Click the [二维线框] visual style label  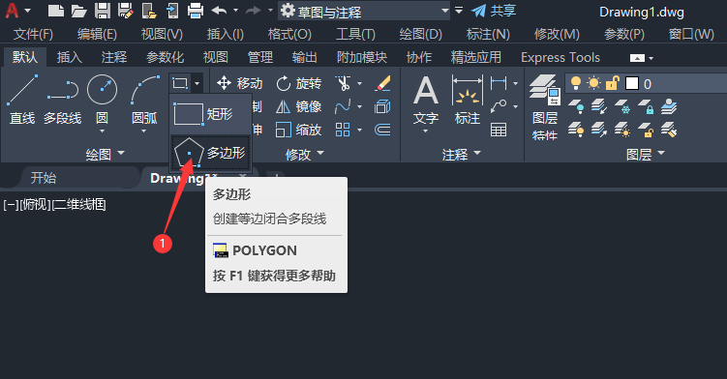point(78,204)
